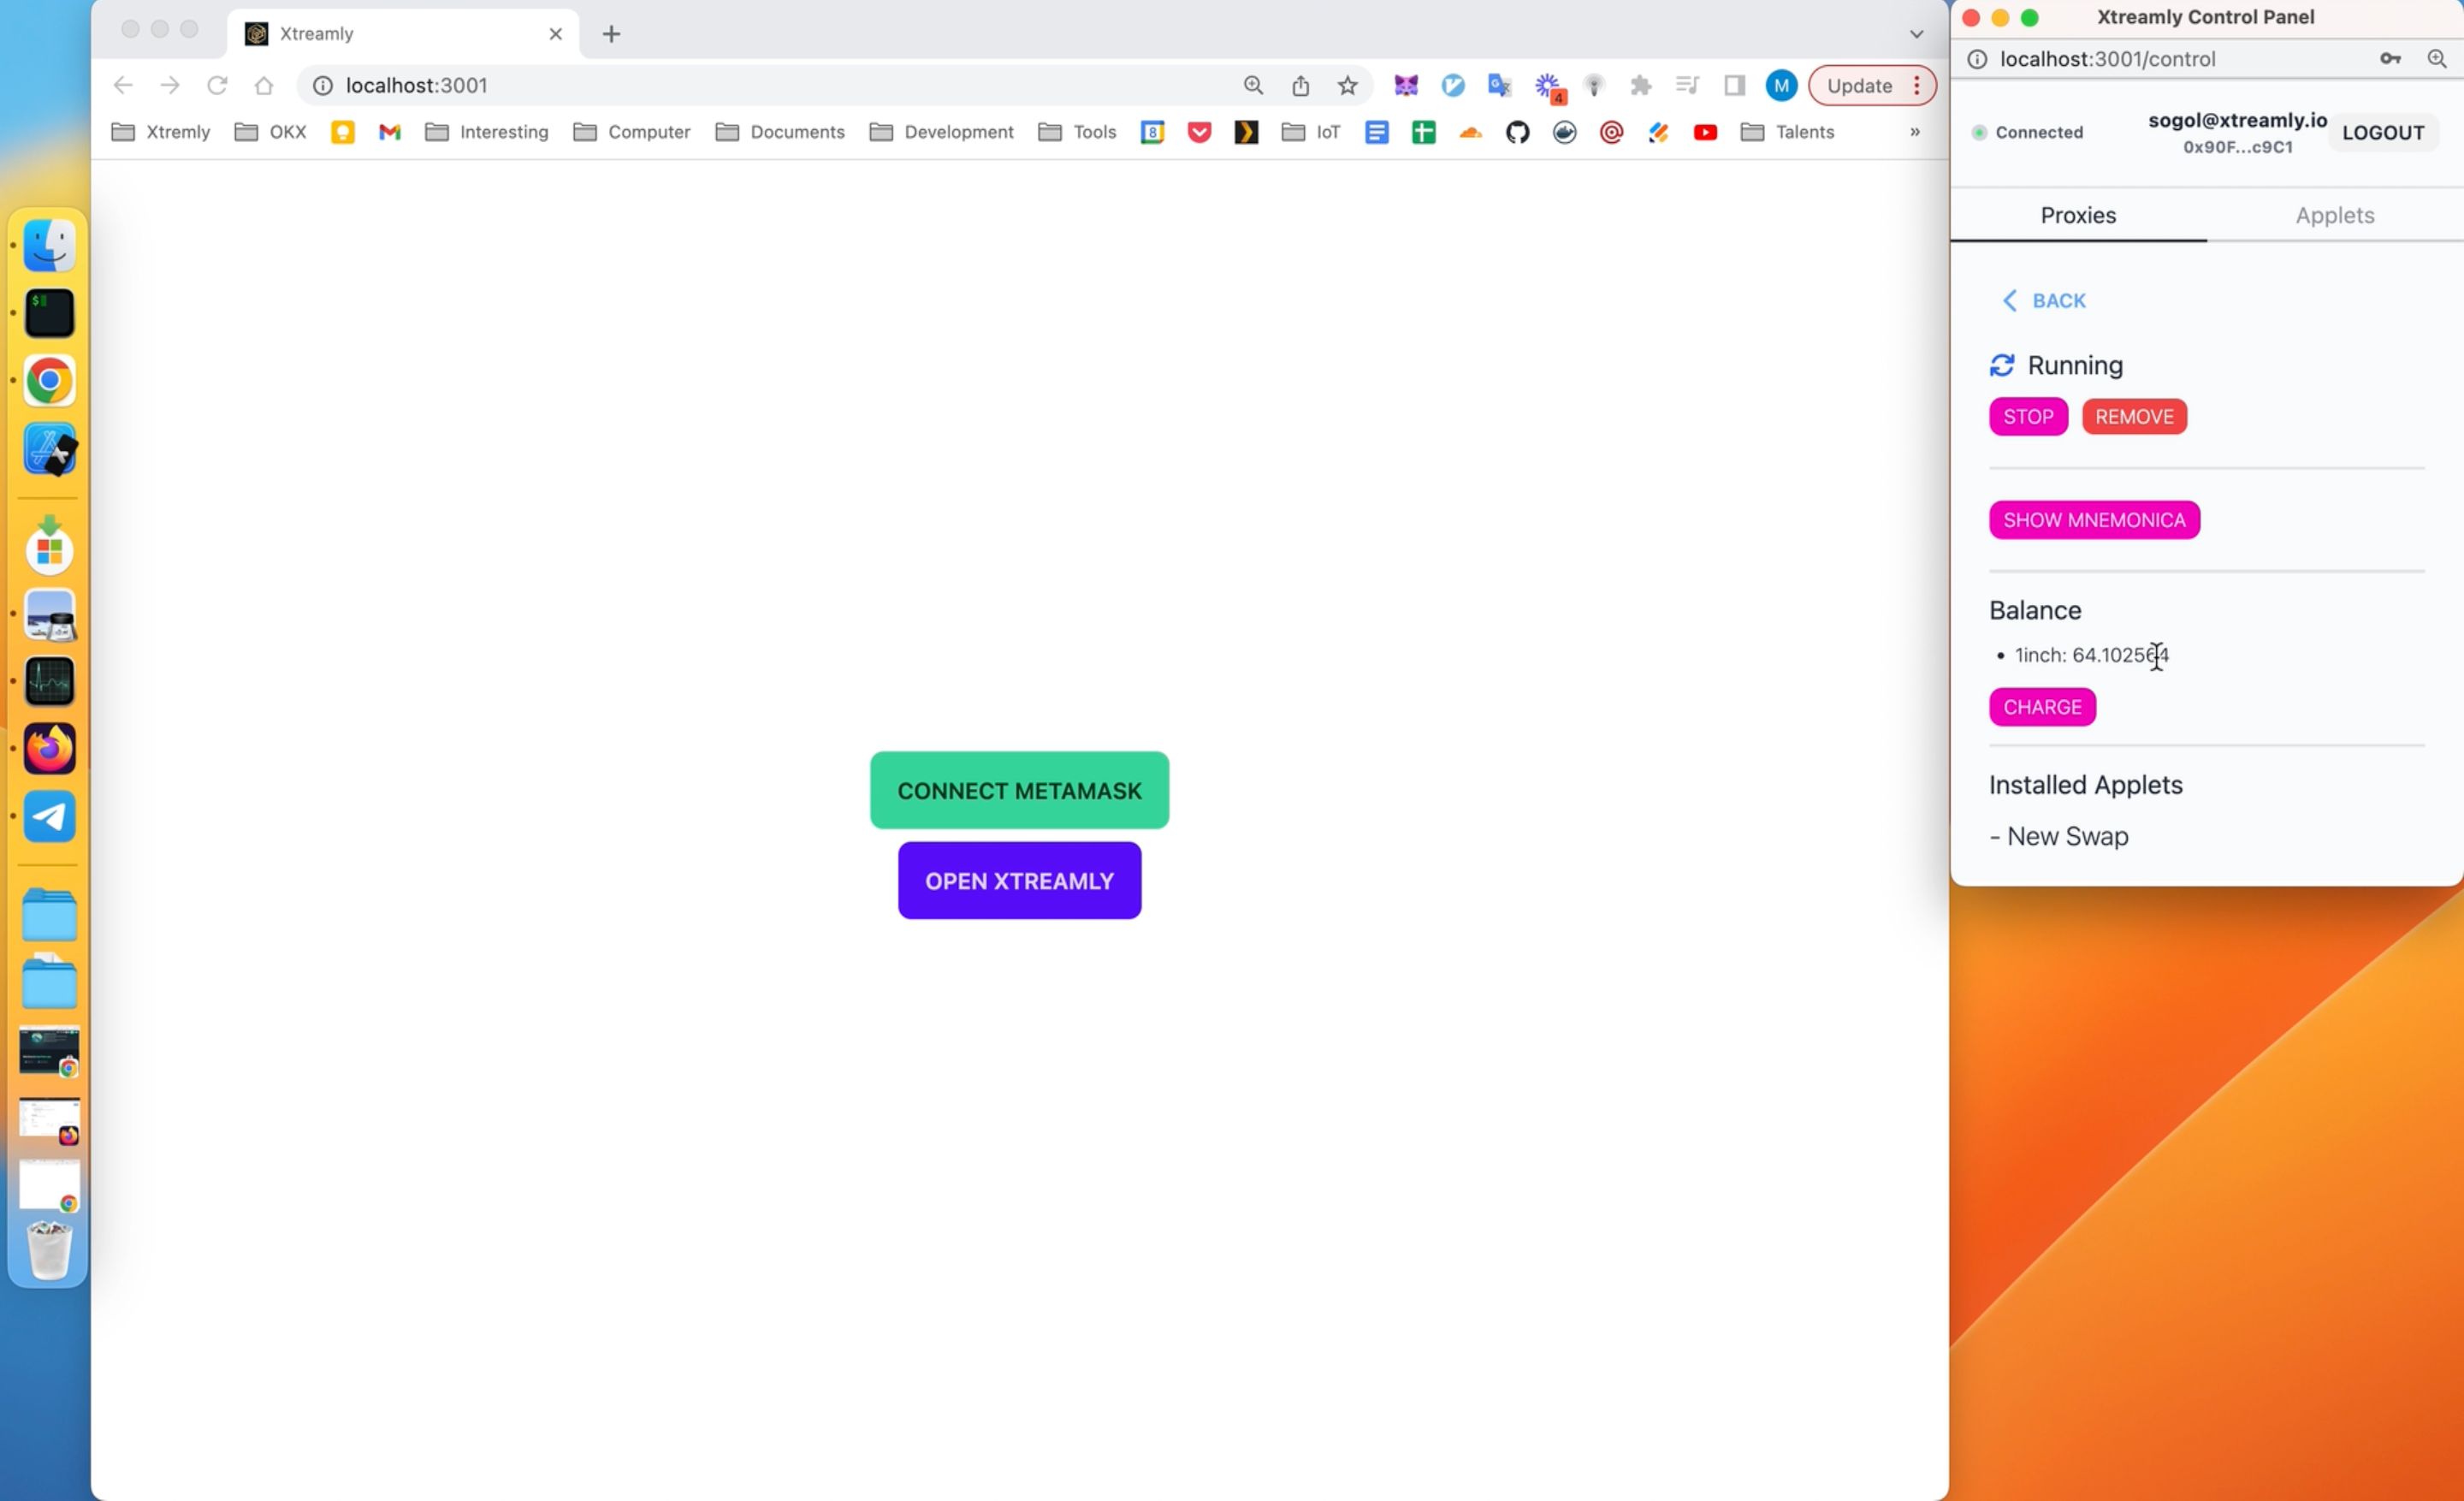Viewport: 2464px width, 1501px height.
Task: Expand the Xtreamly browser tab options
Action: point(1916,32)
